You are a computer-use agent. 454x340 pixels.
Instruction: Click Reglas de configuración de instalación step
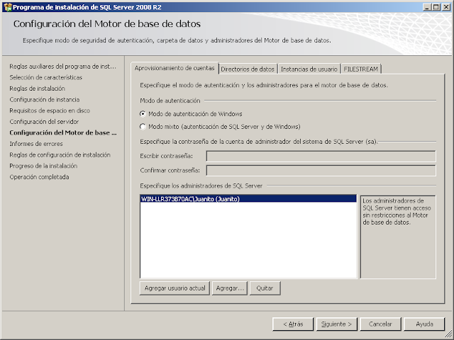pos(60,154)
